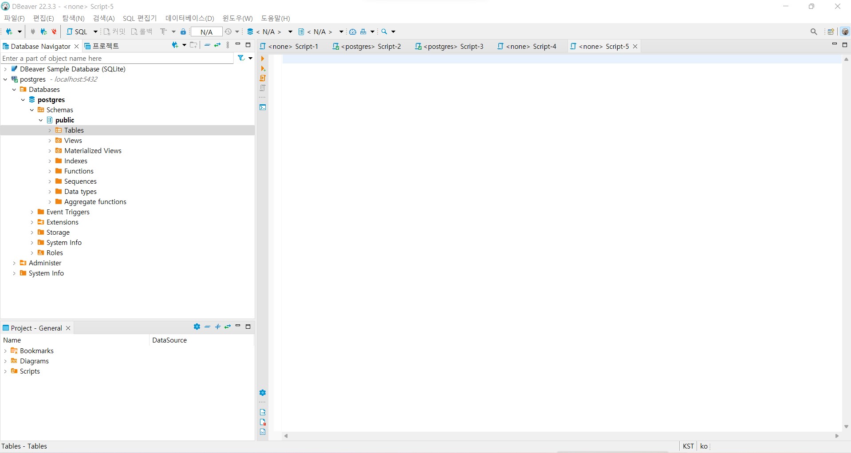Click the 커밋 (Commit) toolbar button
Viewport: 851px width, 453px height.
(114, 32)
